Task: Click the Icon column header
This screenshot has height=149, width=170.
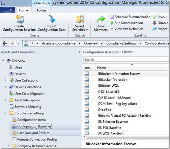Action: click(89, 67)
